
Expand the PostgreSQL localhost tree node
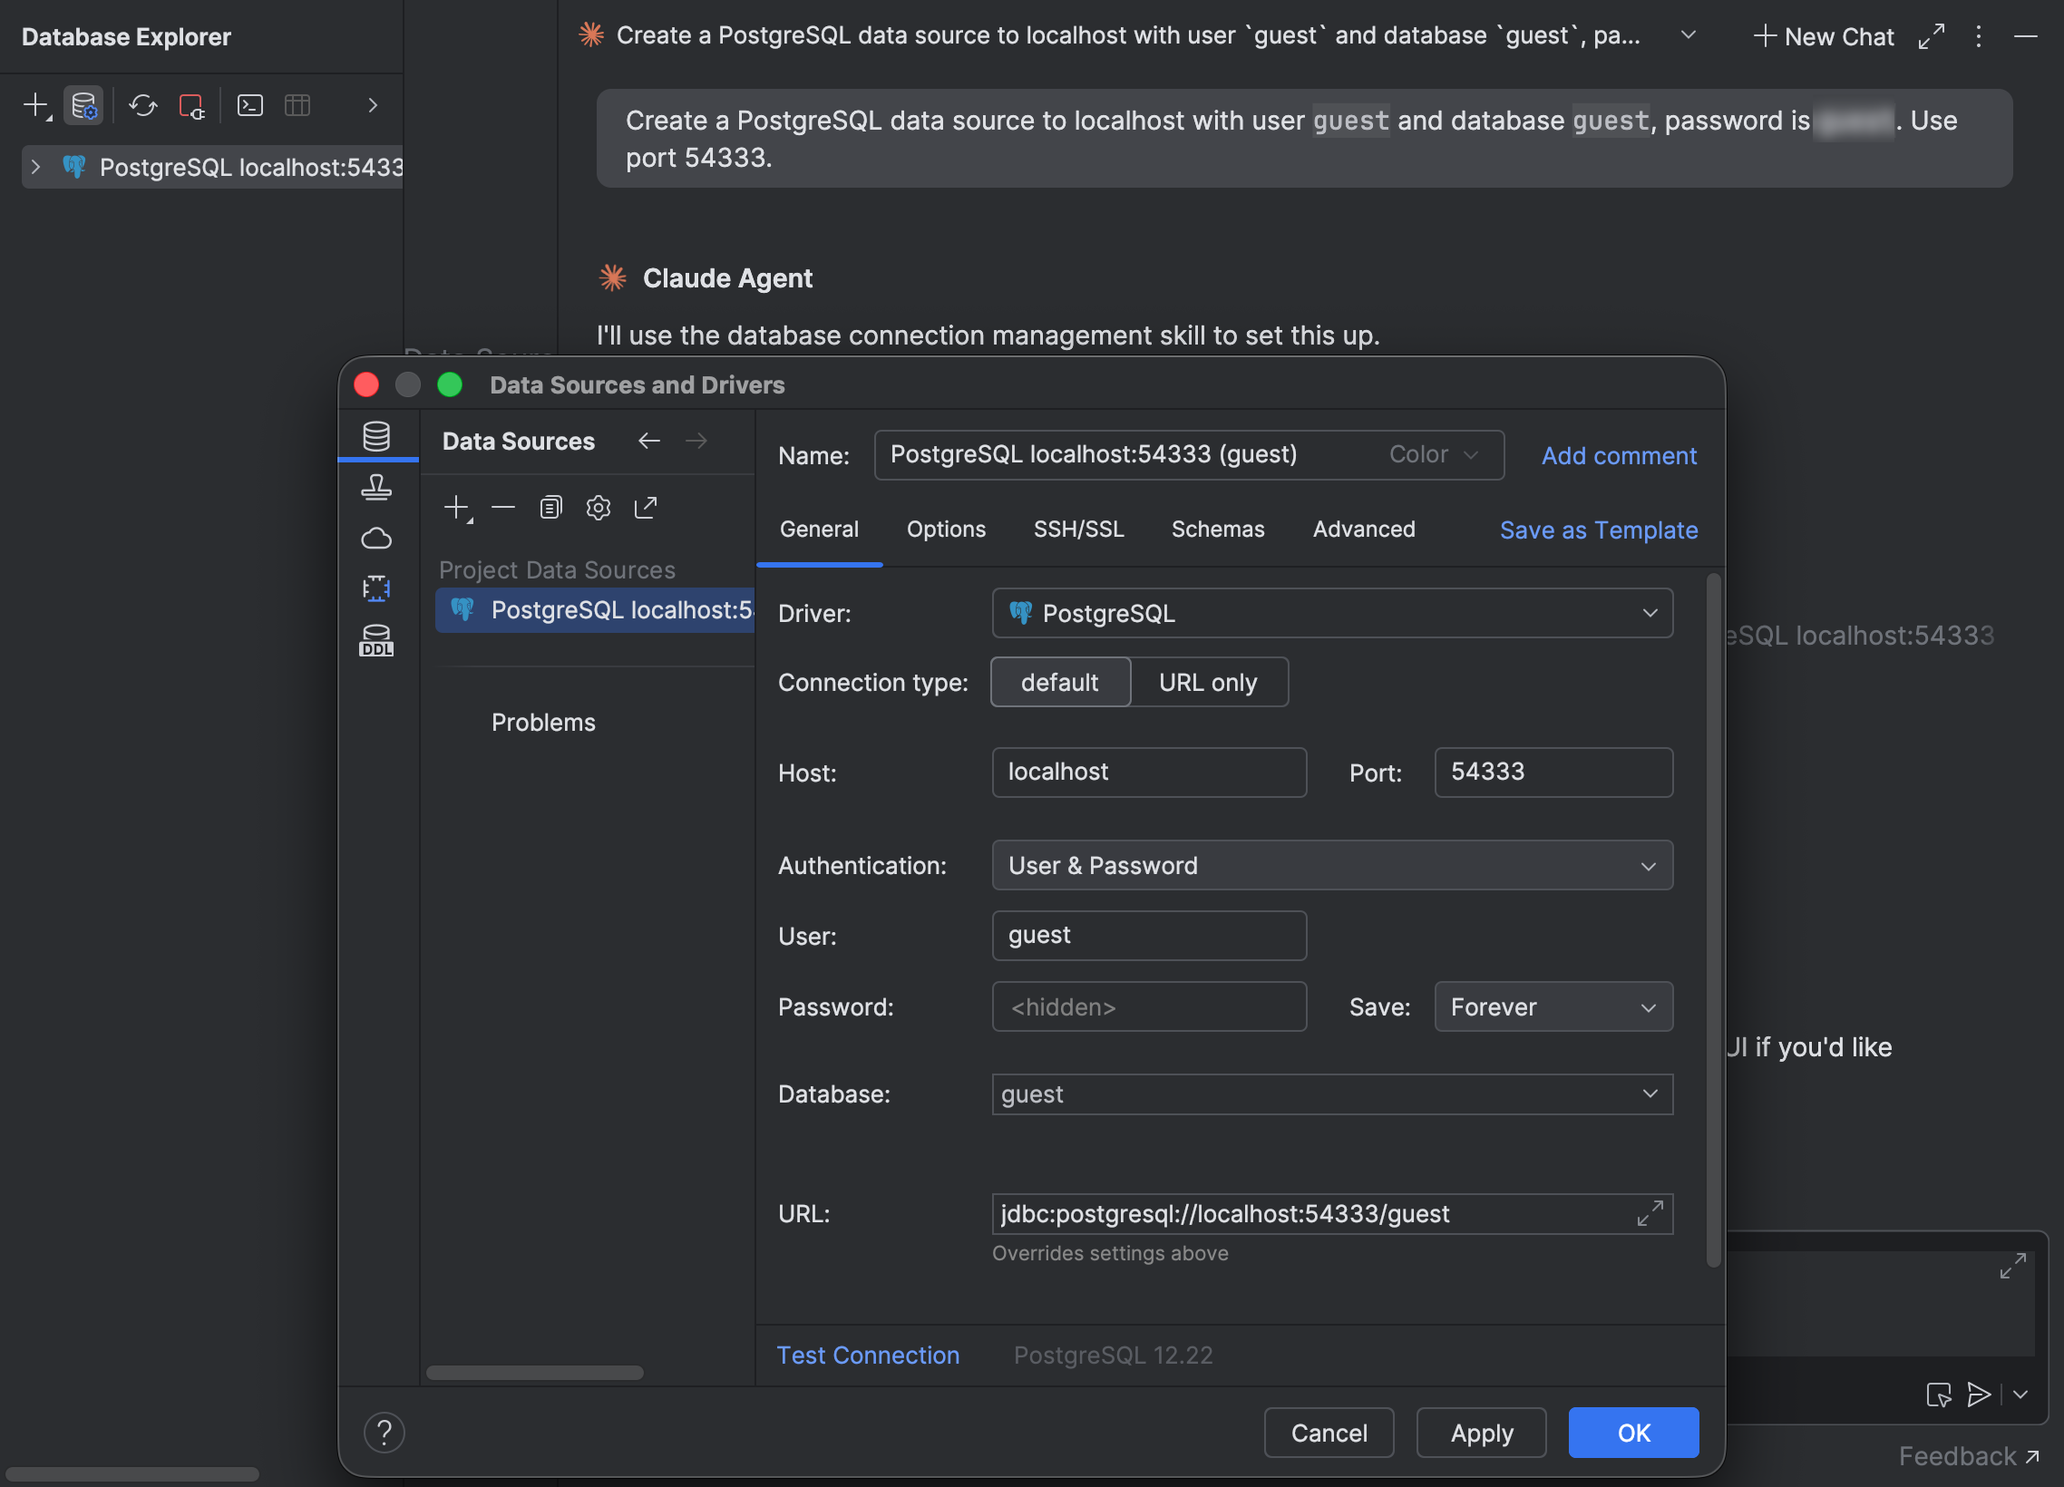[35, 168]
